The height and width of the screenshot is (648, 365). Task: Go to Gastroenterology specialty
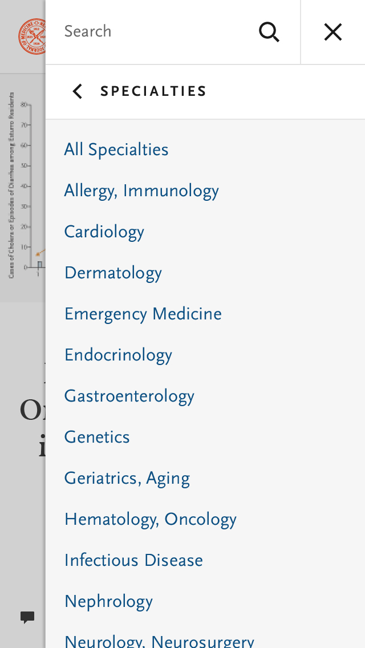click(129, 396)
